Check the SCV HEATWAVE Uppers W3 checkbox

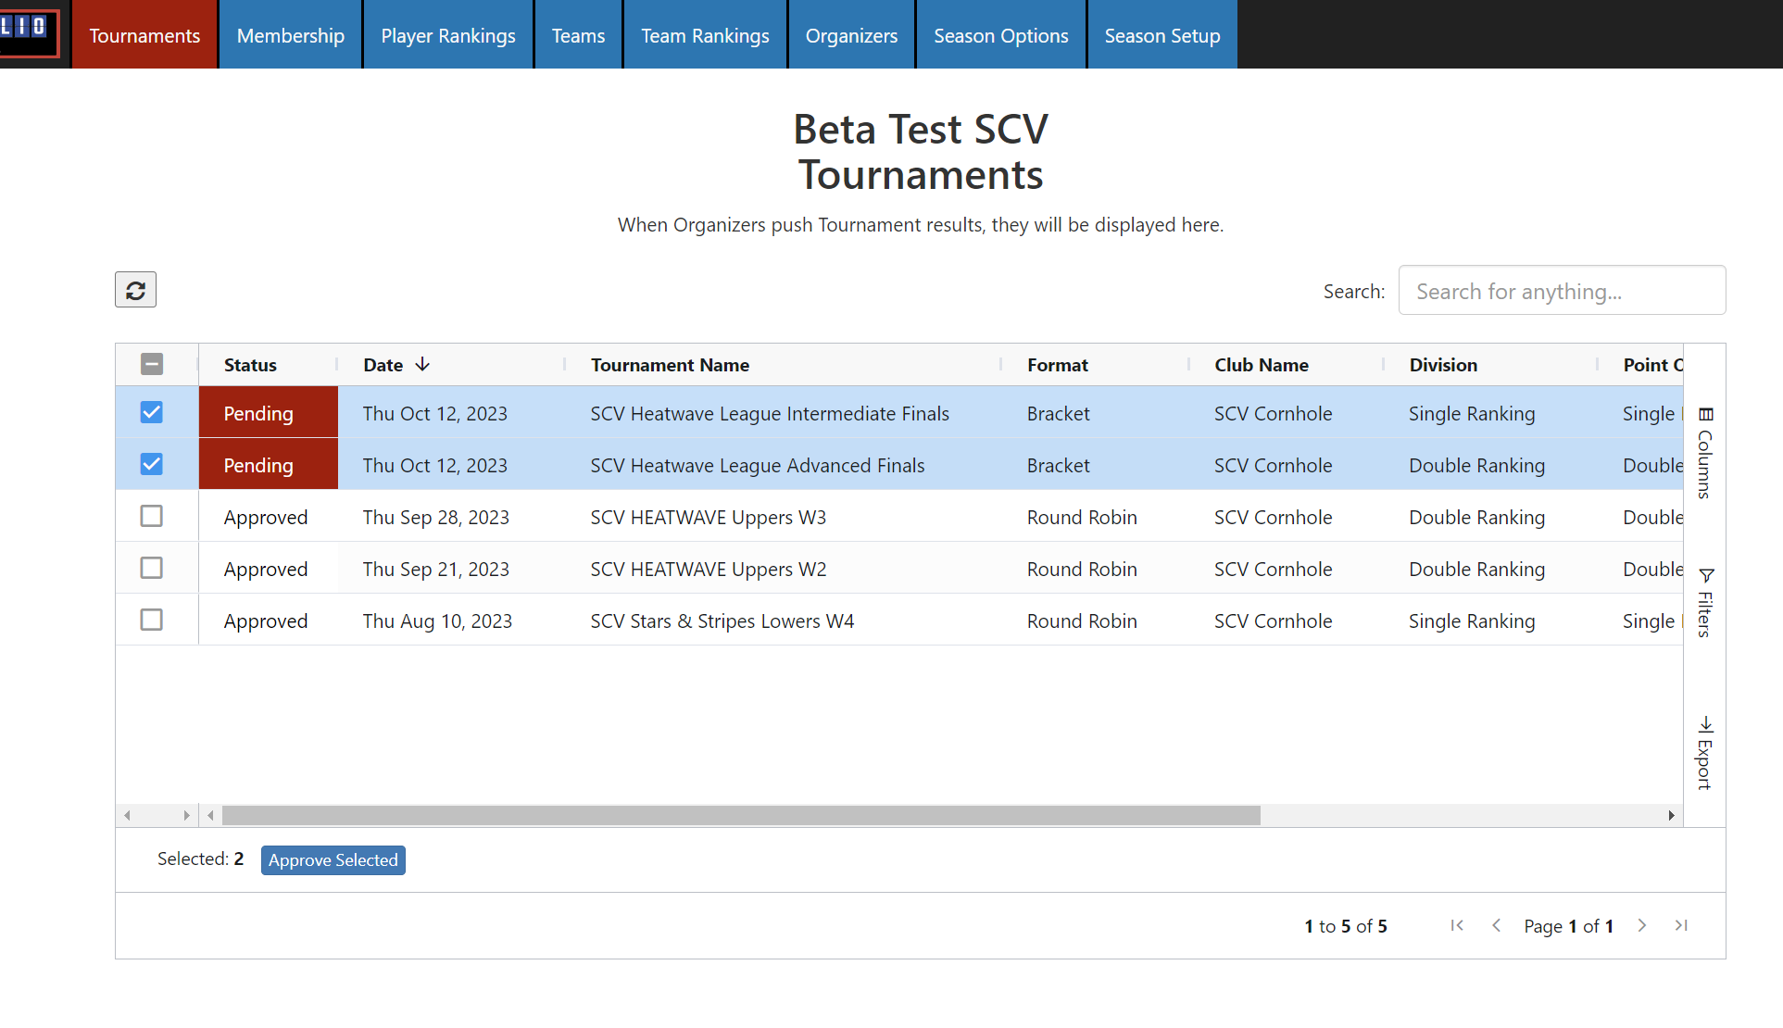click(152, 517)
